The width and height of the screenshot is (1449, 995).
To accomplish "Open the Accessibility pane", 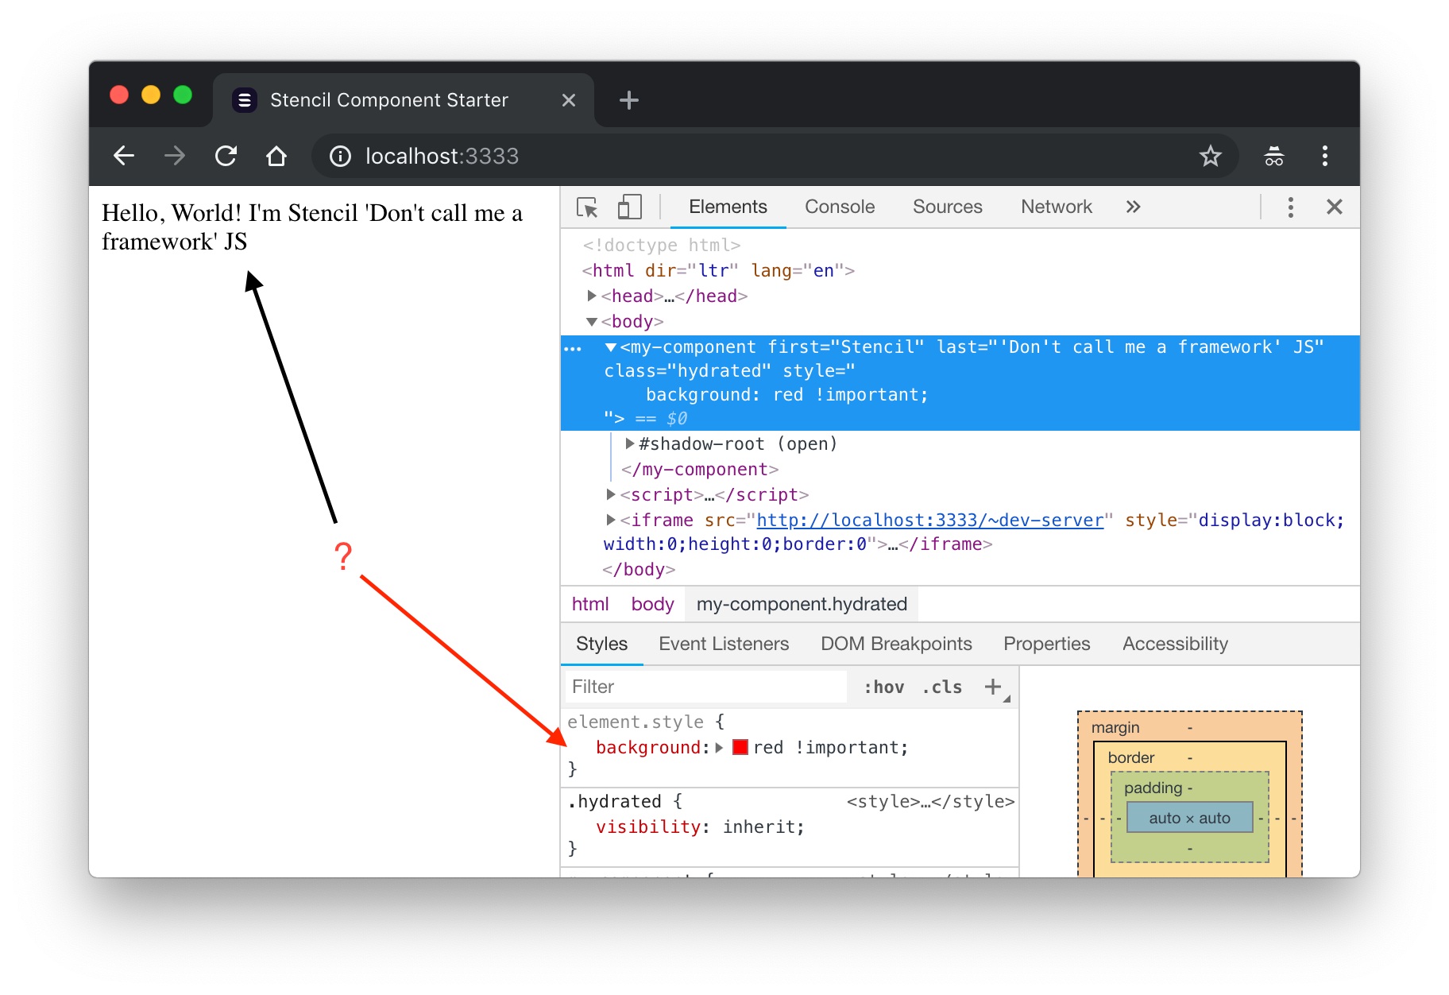I will [1175, 644].
